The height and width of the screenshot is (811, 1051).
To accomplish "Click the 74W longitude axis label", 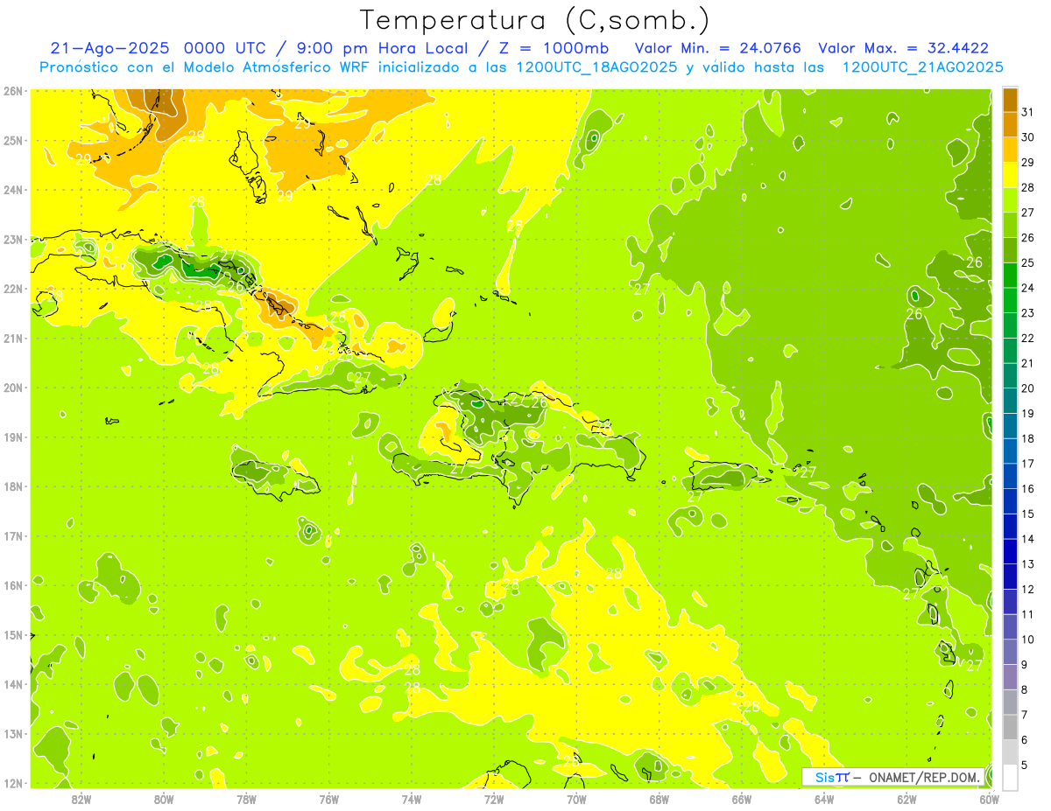I will 412,799.
